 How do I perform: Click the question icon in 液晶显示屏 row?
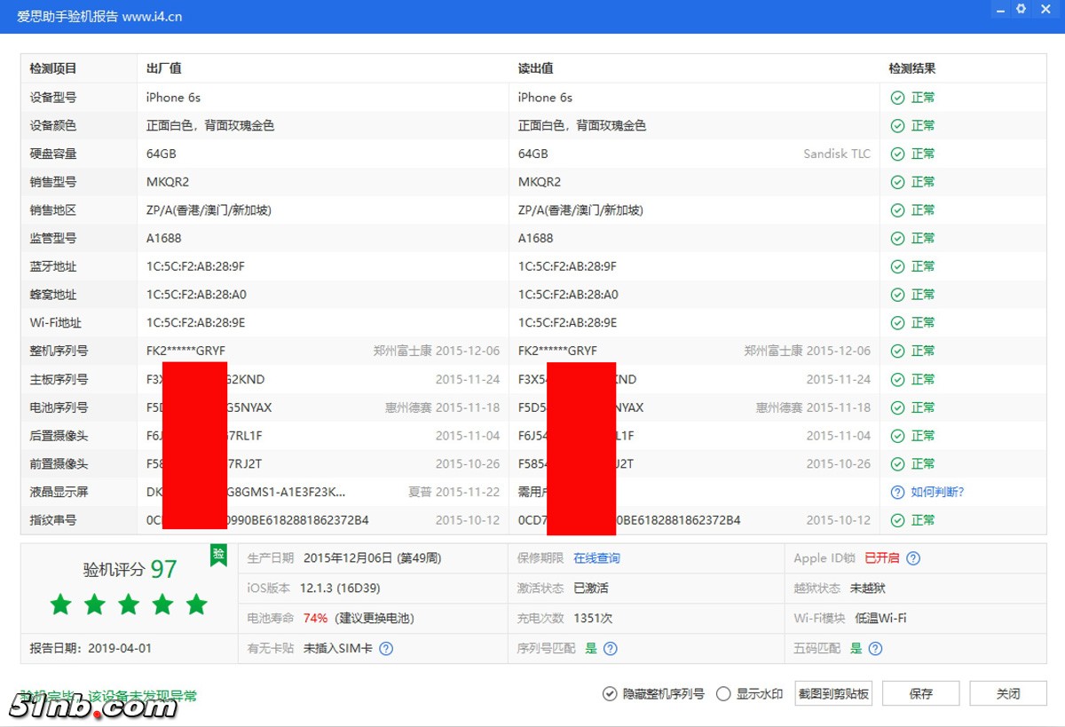coord(897,492)
